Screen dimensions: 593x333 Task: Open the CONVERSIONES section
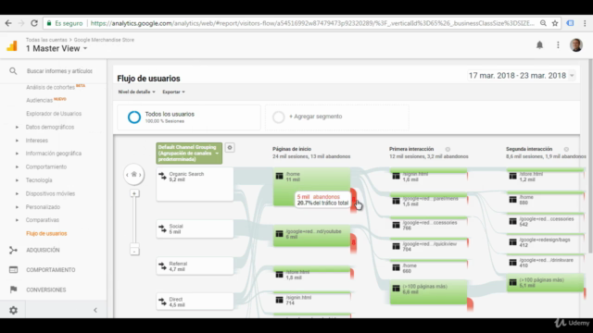[45, 290]
